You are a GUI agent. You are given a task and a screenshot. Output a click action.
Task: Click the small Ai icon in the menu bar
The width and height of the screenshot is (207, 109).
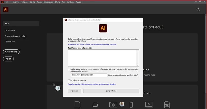click(2, 2)
